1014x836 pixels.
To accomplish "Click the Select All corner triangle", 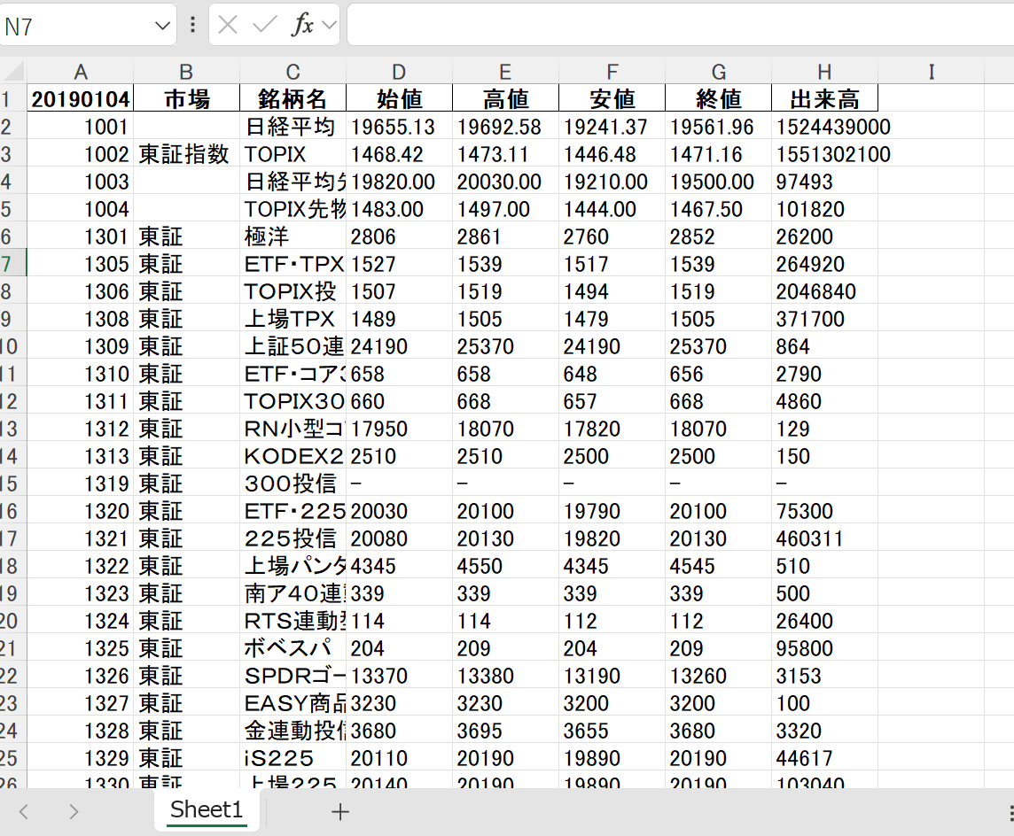I will click(x=13, y=72).
